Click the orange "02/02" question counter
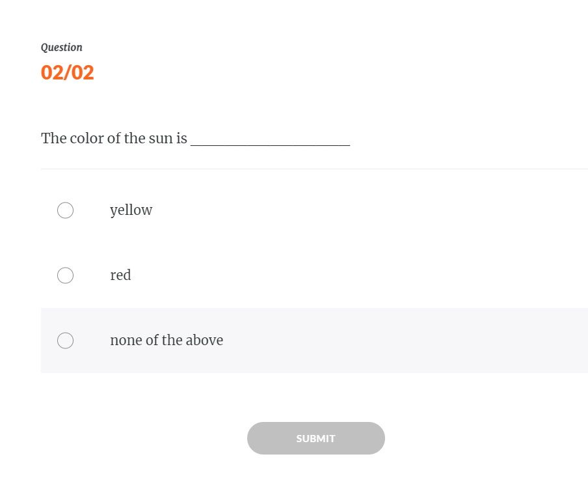Viewport: 588px width, 504px height. pyautogui.click(x=68, y=72)
